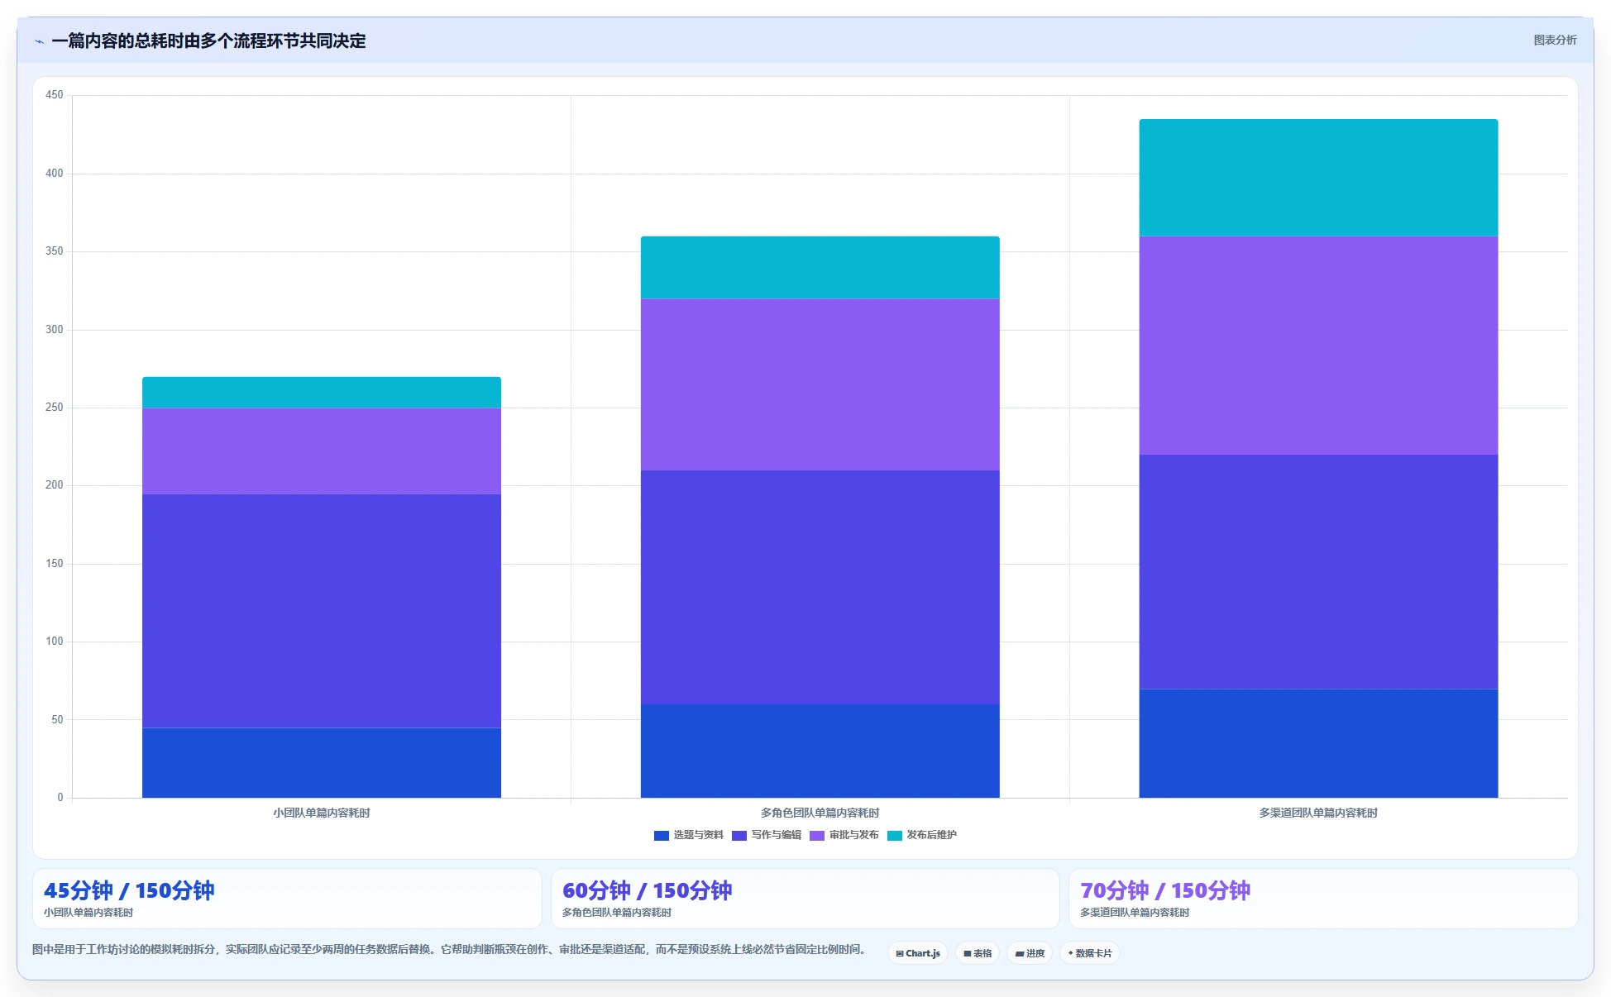Click the card title 一篇内容的总耗时由多个流程环节共同决定

208,41
